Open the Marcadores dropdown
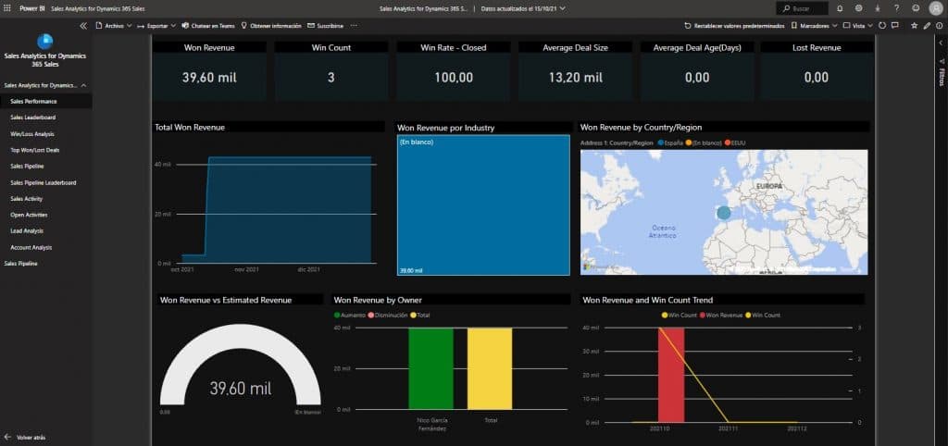This screenshot has height=446, width=948. coord(814,26)
